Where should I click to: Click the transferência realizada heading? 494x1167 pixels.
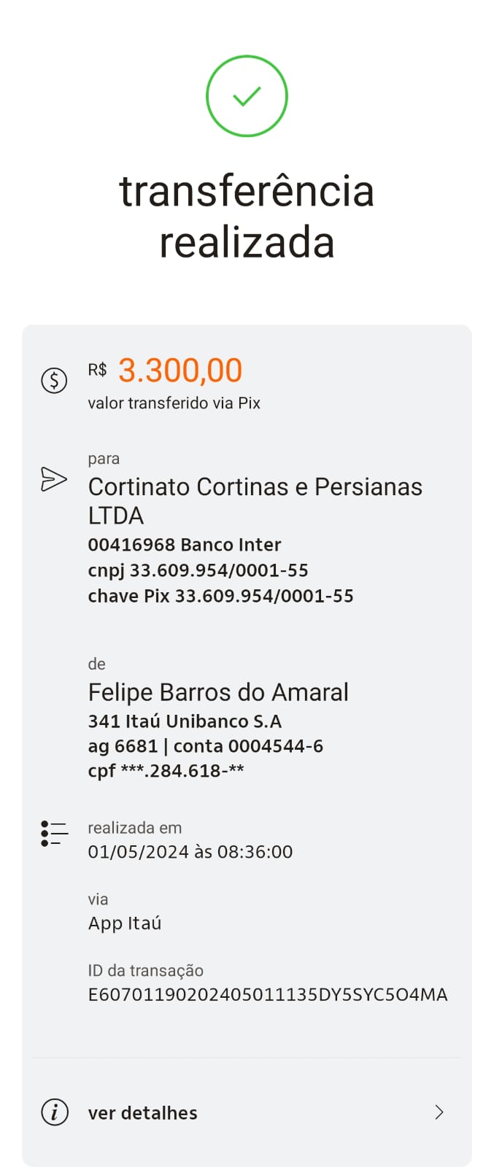click(x=247, y=217)
